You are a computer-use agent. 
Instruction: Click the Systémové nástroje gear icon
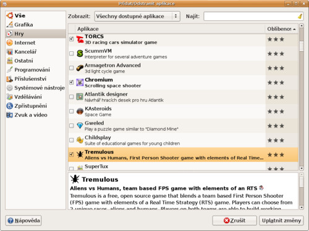click(10, 88)
